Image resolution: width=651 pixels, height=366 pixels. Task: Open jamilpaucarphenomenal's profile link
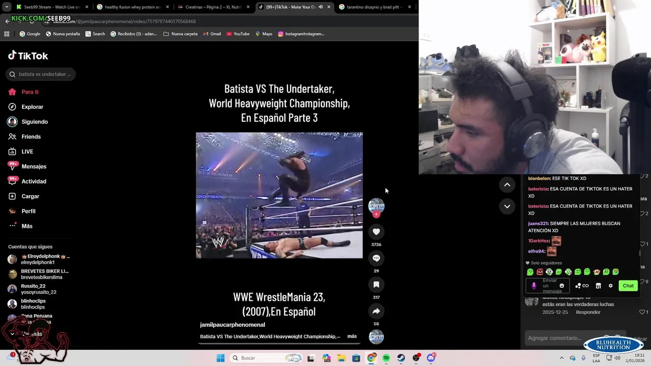[x=232, y=325]
